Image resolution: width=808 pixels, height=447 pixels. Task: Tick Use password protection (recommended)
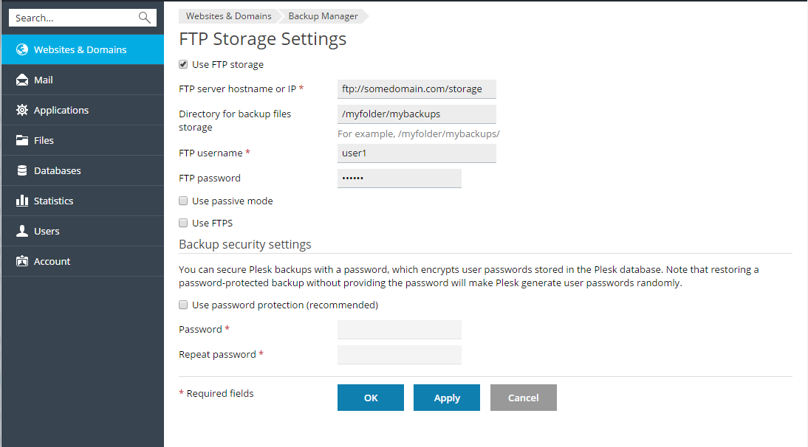tap(183, 305)
